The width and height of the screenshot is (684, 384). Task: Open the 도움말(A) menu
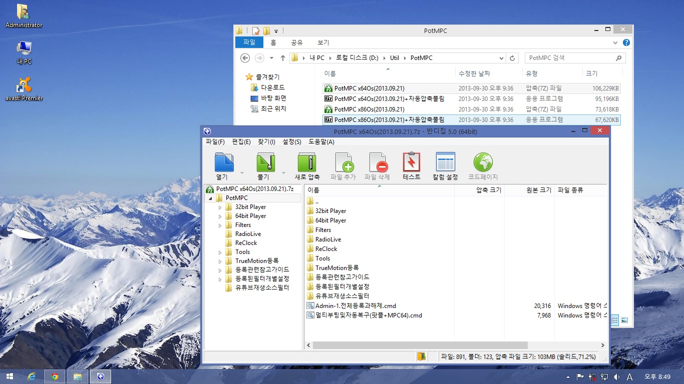pyautogui.click(x=321, y=142)
